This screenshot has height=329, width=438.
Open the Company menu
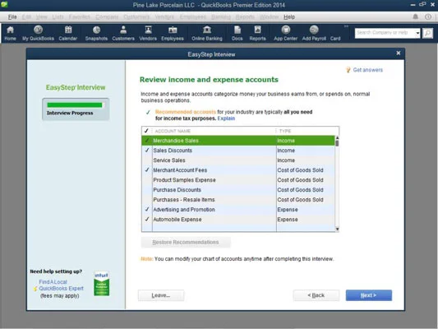[x=107, y=16]
